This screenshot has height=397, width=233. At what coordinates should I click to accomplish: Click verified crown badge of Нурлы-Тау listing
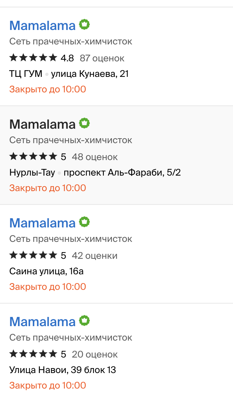click(84, 123)
